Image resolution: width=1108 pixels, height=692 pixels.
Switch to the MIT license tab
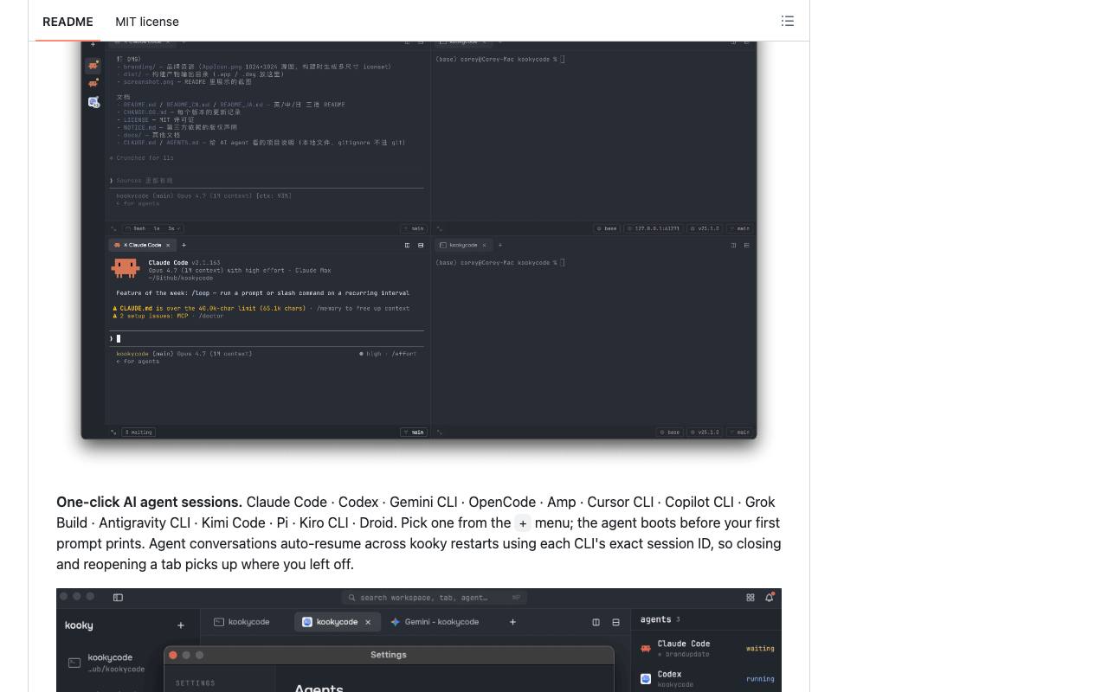(x=147, y=22)
